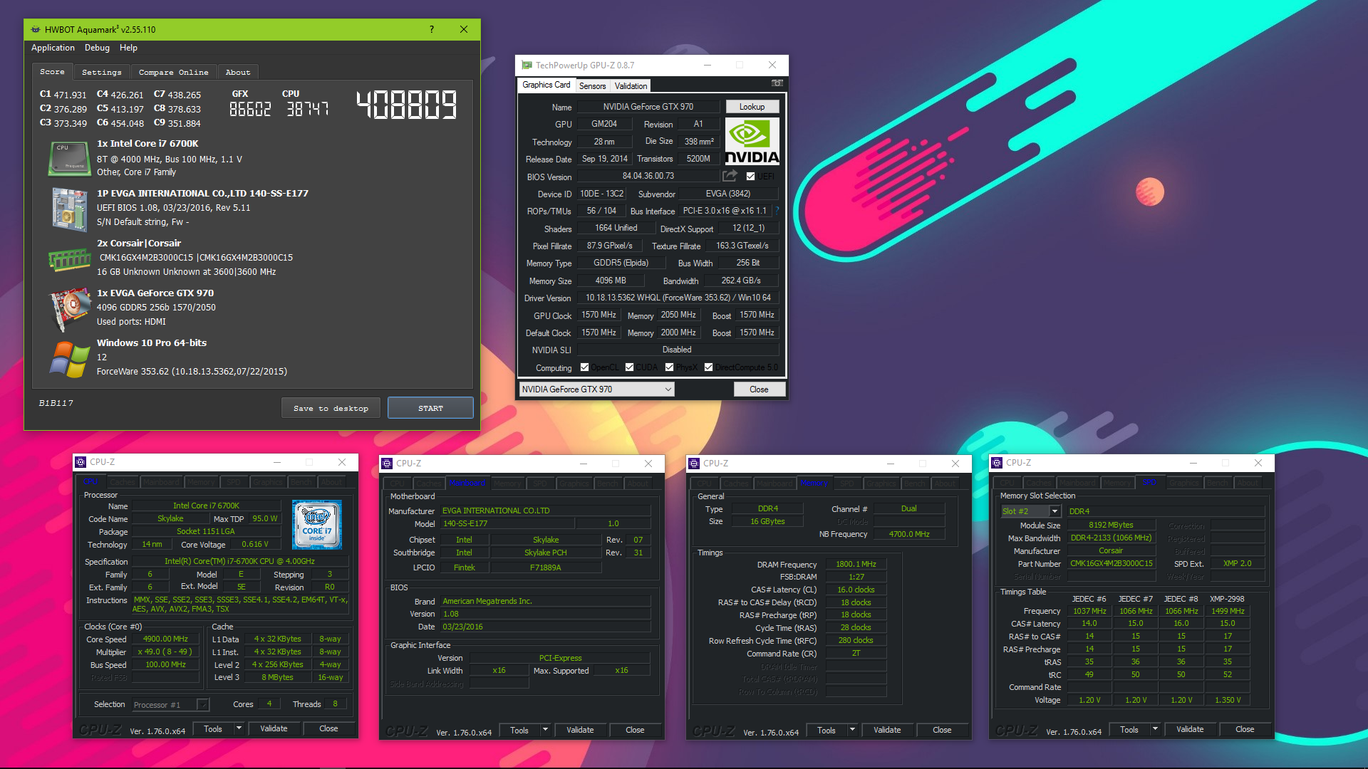Click the BIOS Version field 84.04.36.00.73

(x=648, y=176)
